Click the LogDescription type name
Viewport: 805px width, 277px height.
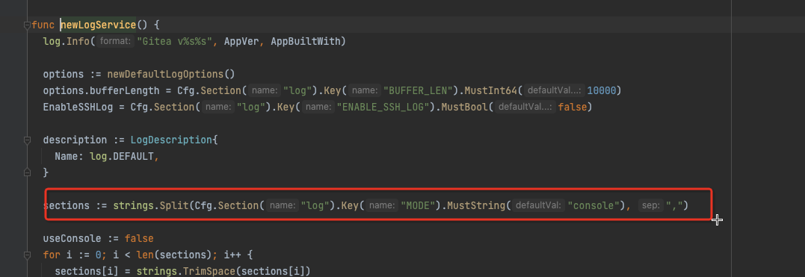coord(171,140)
